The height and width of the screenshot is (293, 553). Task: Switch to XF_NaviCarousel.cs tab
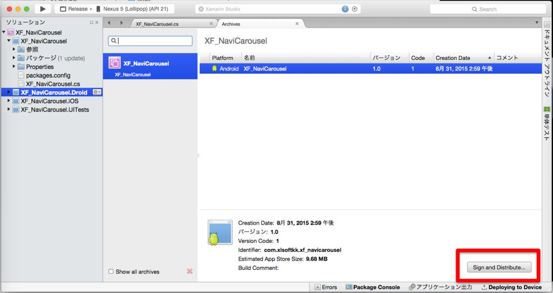coord(157,24)
